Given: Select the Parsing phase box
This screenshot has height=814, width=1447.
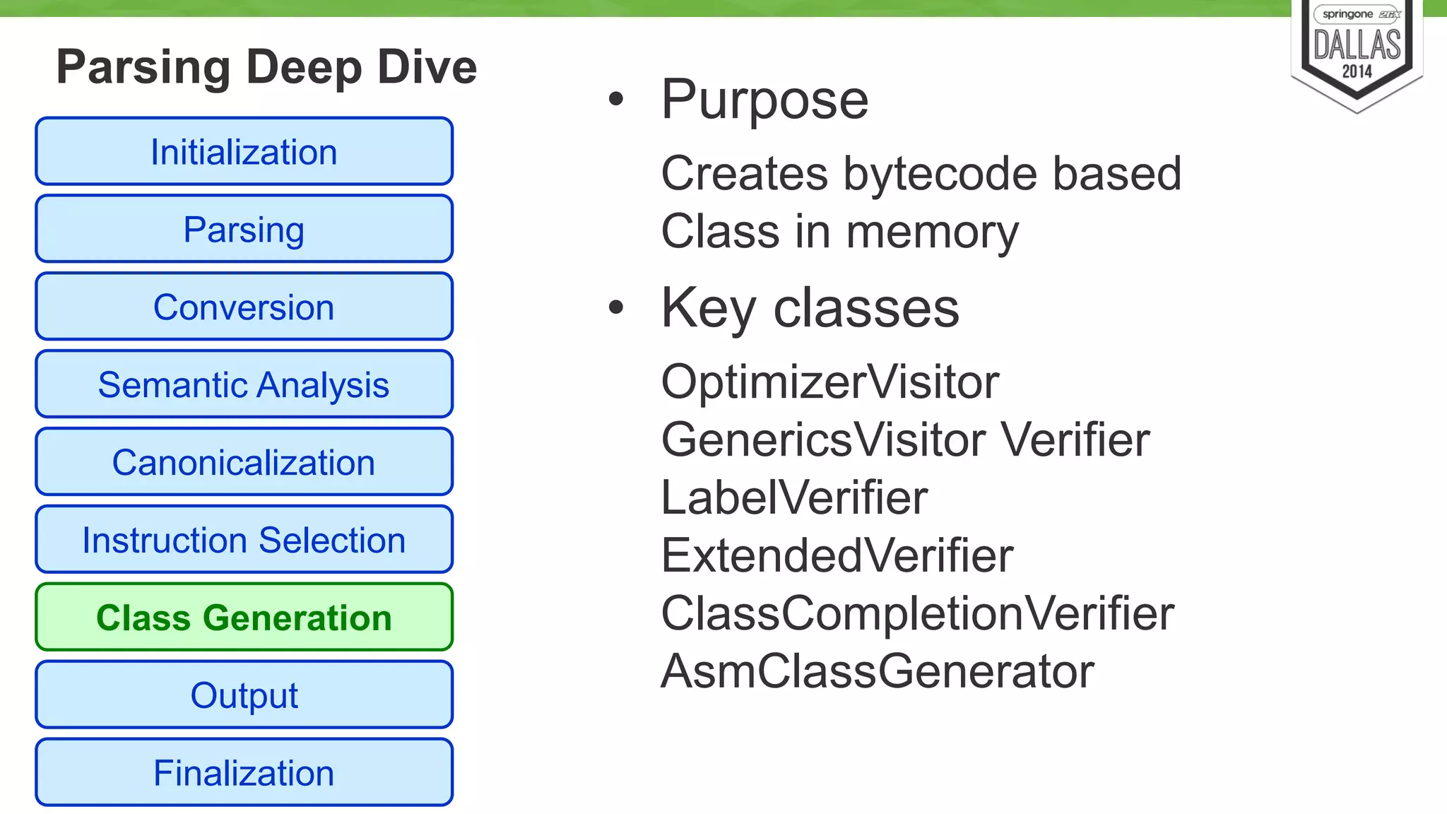Looking at the screenshot, I should pos(244,230).
